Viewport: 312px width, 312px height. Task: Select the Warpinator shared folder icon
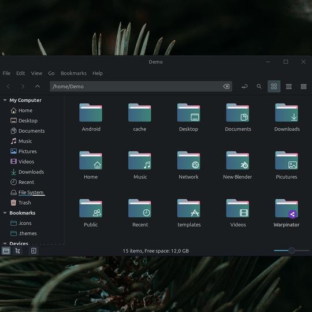pos(287,208)
